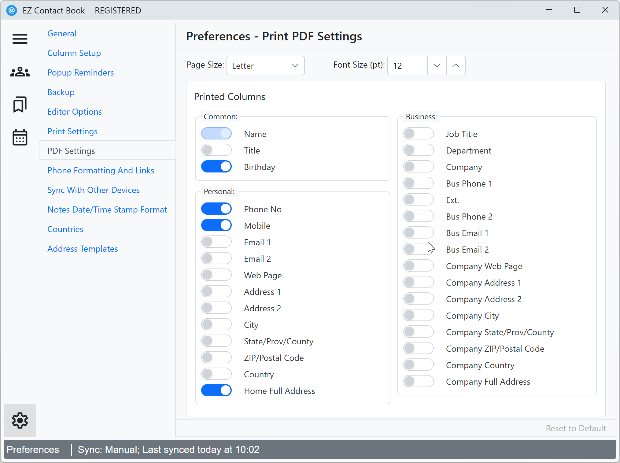Enable Job Title in Business columns
The image size is (620, 463).
pos(418,134)
